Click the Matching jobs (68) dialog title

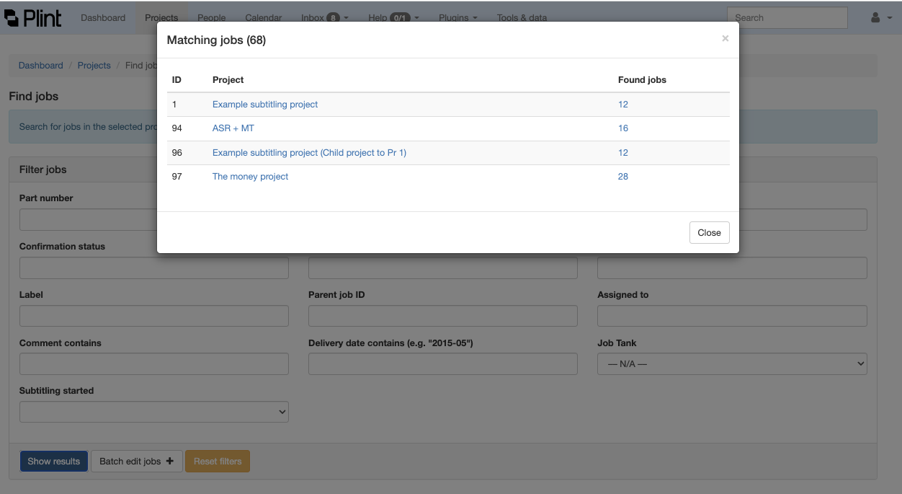click(x=216, y=40)
